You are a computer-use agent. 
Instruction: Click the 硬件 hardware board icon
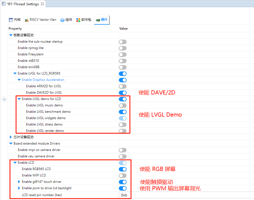98,20
